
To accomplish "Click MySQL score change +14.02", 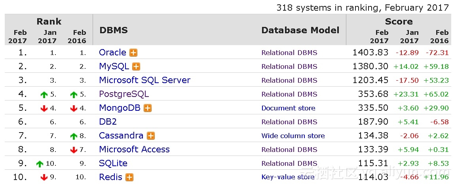I will (x=406, y=66).
